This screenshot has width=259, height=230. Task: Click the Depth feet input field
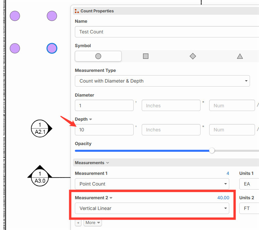pyautogui.click(x=104, y=130)
